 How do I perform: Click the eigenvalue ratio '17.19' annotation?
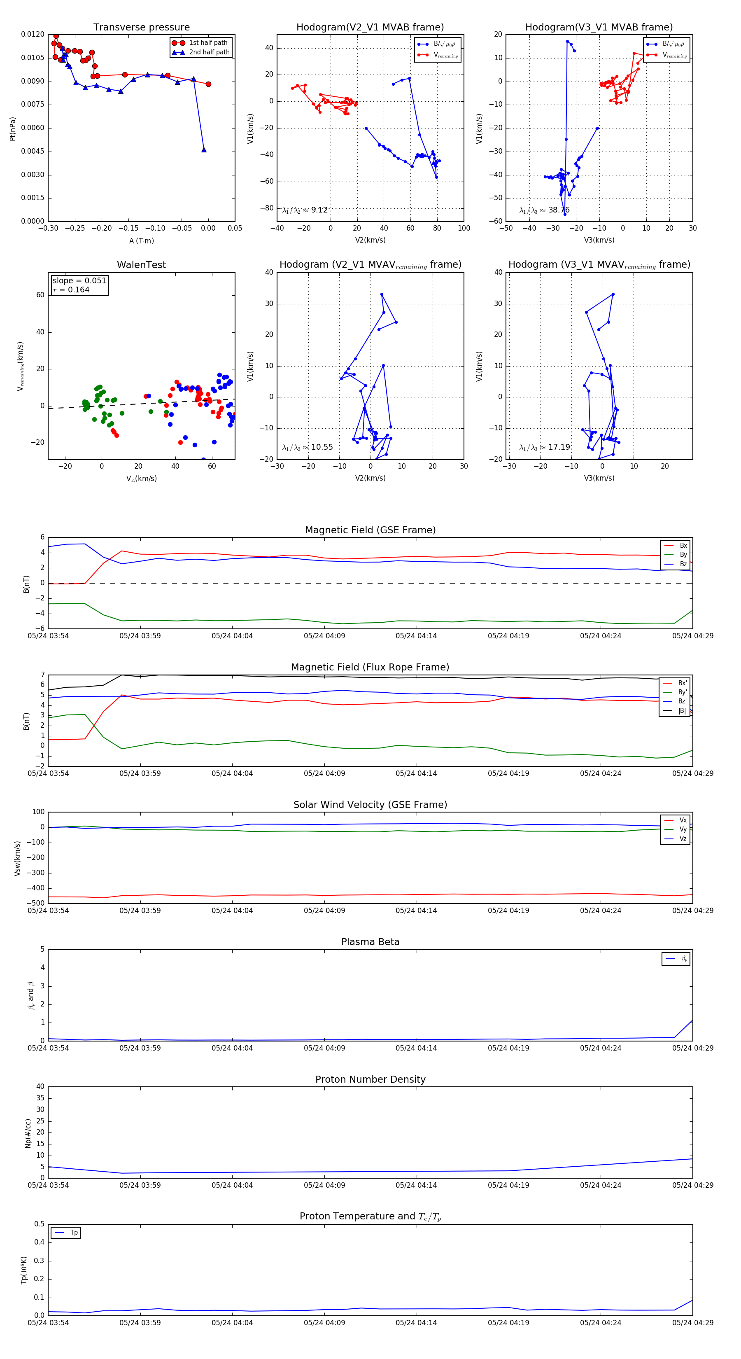click(545, 447)
